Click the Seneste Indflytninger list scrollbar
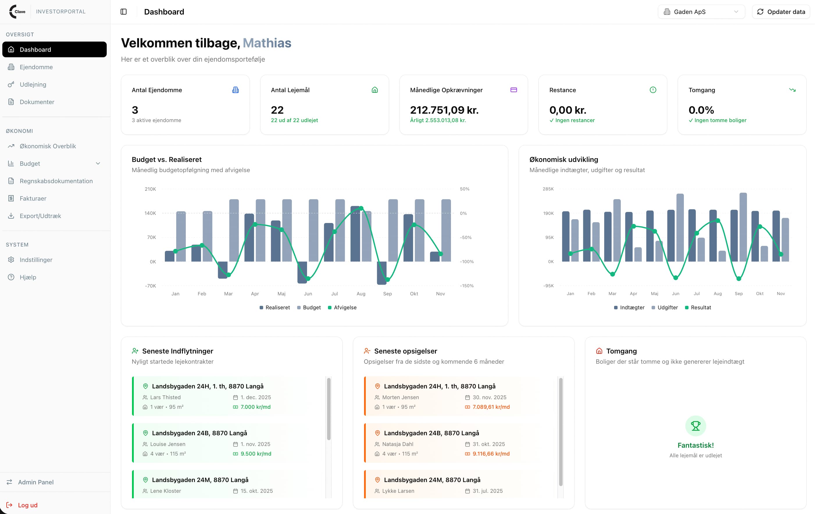The height and width of the screenshot is (514, 815). [328, 409]
